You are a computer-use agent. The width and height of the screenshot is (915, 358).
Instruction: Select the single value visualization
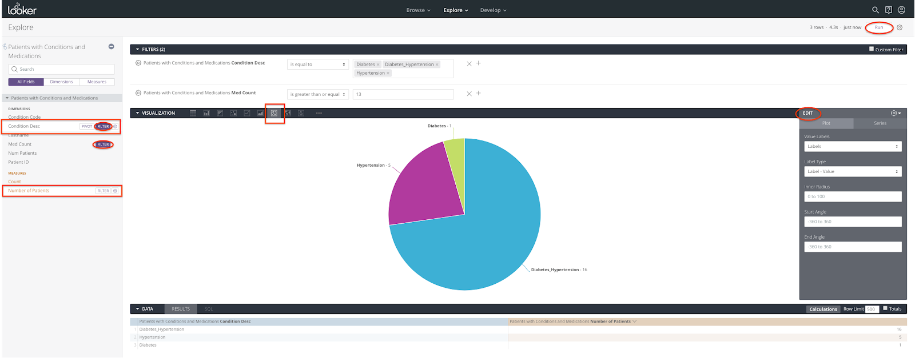pyautogui.click(x=301, y=113)
